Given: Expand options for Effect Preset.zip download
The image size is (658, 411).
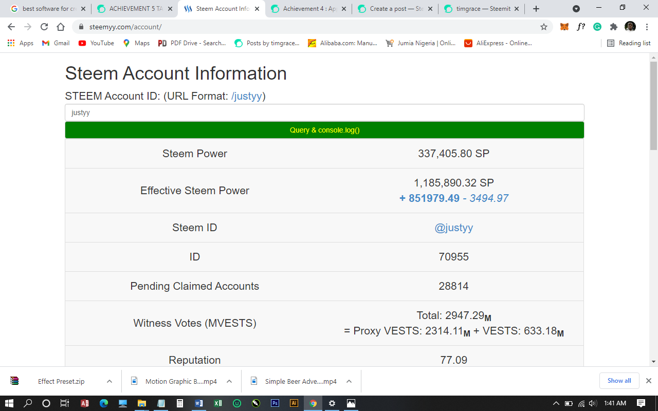Looking at the screenshot, I should [109, 381].
